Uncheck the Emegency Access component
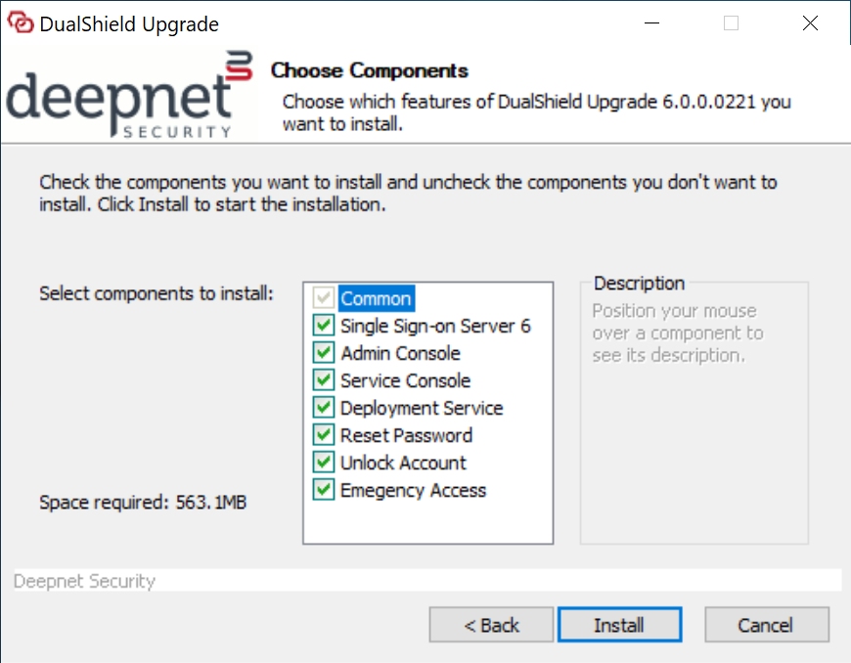The width and height of the screenshot is (851, 663). click(x=323, y=490)
